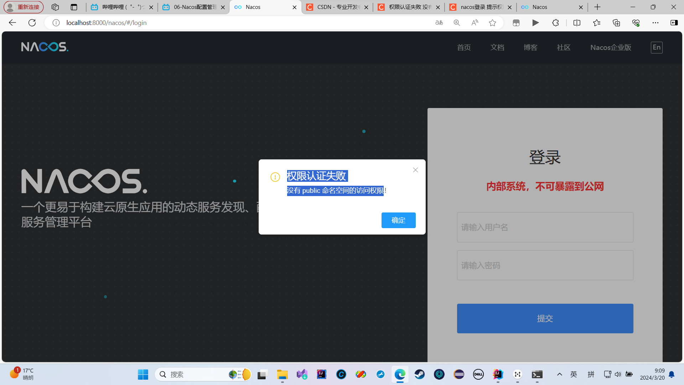Go back with the browser back arrow
Image resolution: width=684 pixels, height=385 pixels.
[12, 23]
